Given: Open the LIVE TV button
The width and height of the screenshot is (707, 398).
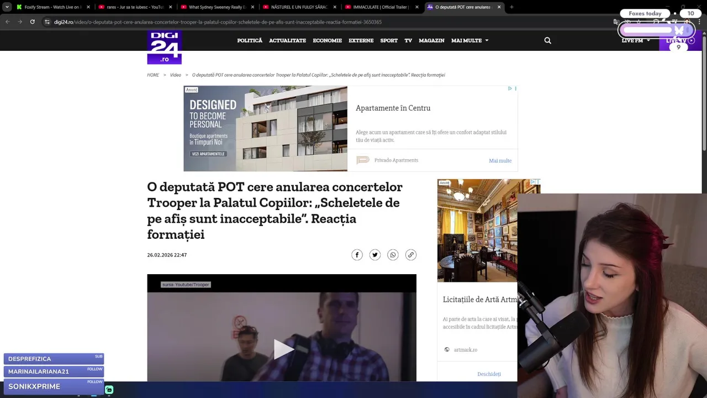Looking at the screenshot, I should pyautogui.click(x=680, y=41).
